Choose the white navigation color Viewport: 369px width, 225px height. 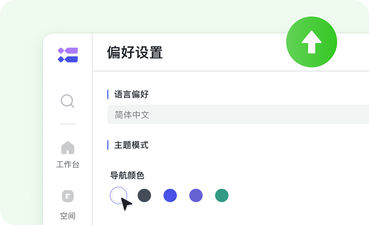coord(119,195)
